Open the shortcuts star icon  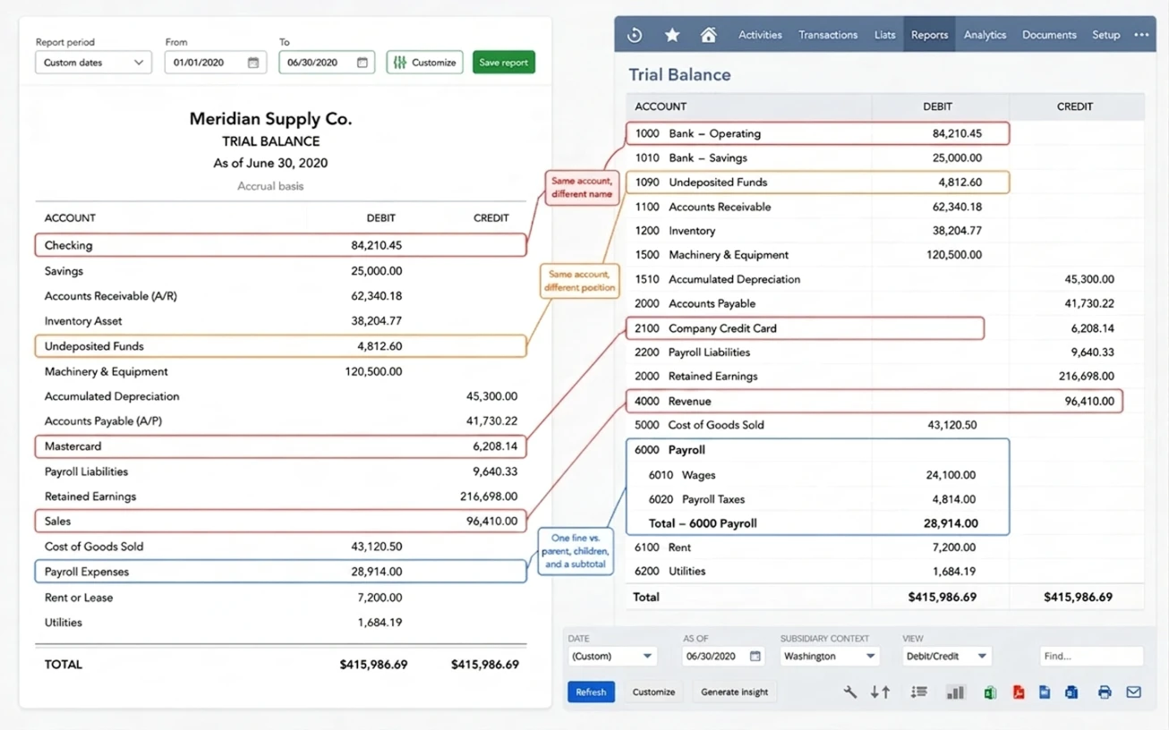(672, 35)
